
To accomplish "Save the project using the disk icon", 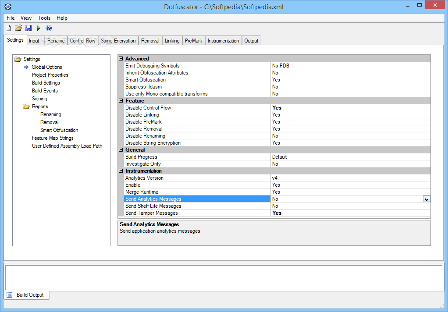I will (x=28, y=28).
